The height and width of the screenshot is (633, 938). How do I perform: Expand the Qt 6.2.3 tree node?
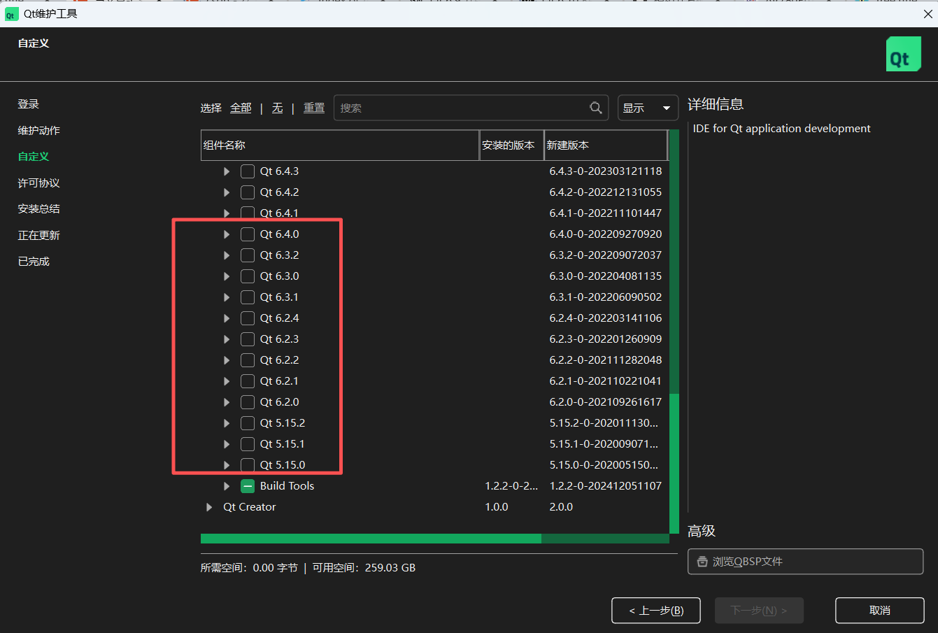[227, 339]
